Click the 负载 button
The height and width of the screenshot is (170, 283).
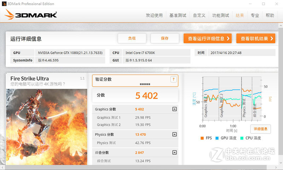pos(132,38)
